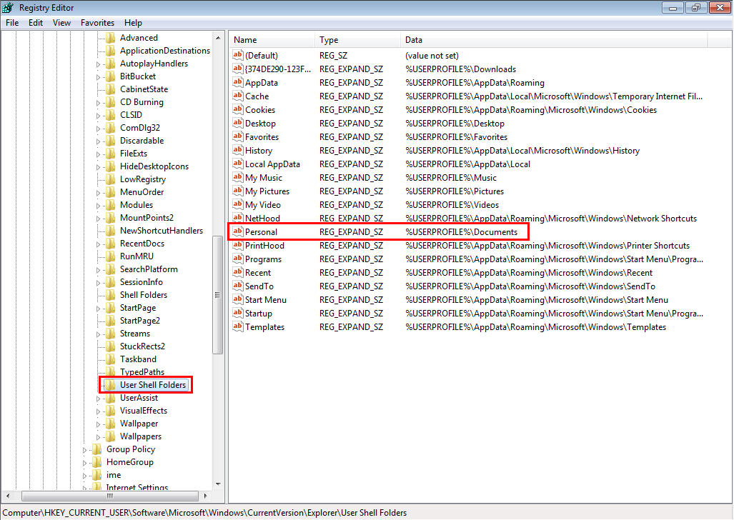Expand the Group Policy node

tap(84, 449)
